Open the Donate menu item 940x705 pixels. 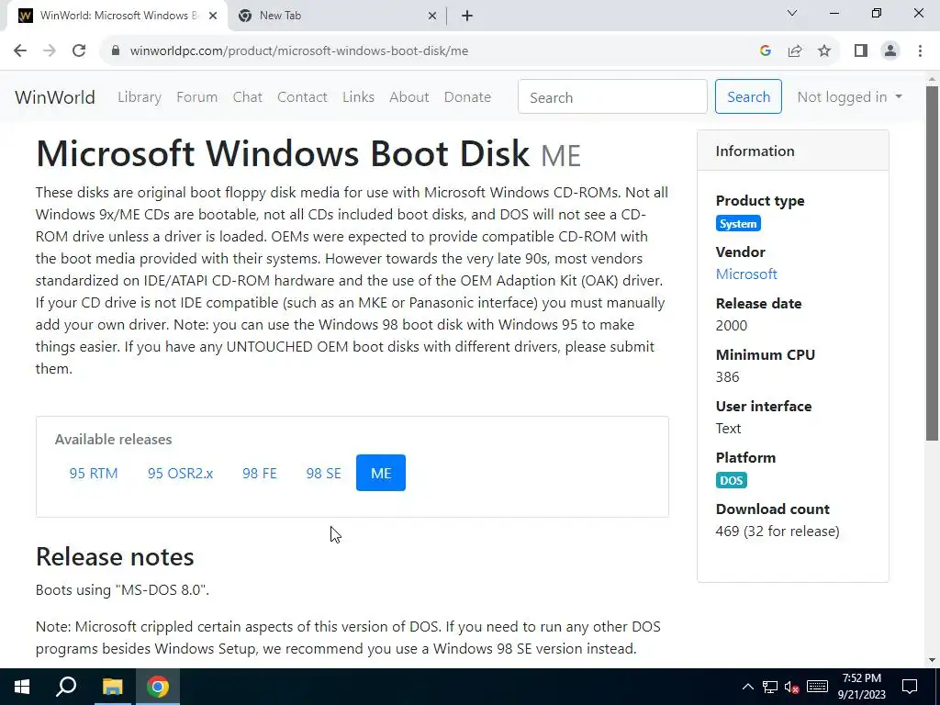467,97
